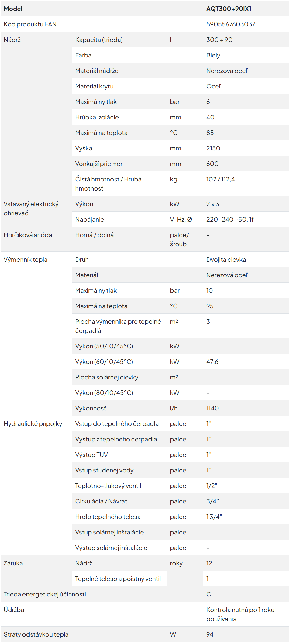Click the weight value 102 / 112,4
The width and height of the screenshot is (289, 643).
pos(220,179)
